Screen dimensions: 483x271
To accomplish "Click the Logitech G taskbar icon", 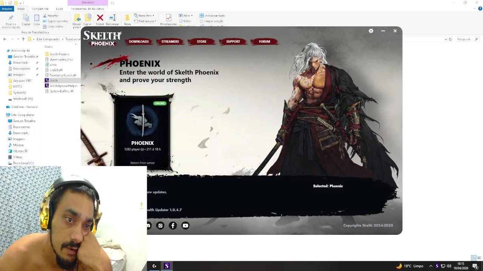I will click(x=154, y=266).
